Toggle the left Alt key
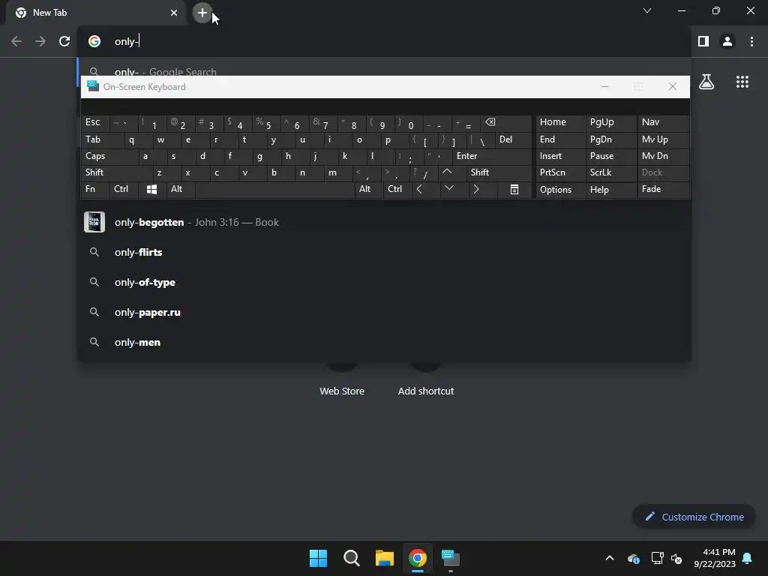 pyautogui.click(x=180, y=189)
